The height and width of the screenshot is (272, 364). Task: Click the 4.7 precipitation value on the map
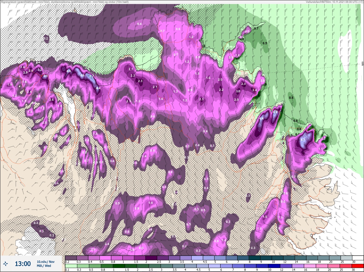coord(303,140)
